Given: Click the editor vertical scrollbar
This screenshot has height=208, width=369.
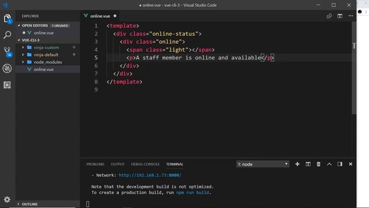Looking at the screenshot, I should 354,68.
